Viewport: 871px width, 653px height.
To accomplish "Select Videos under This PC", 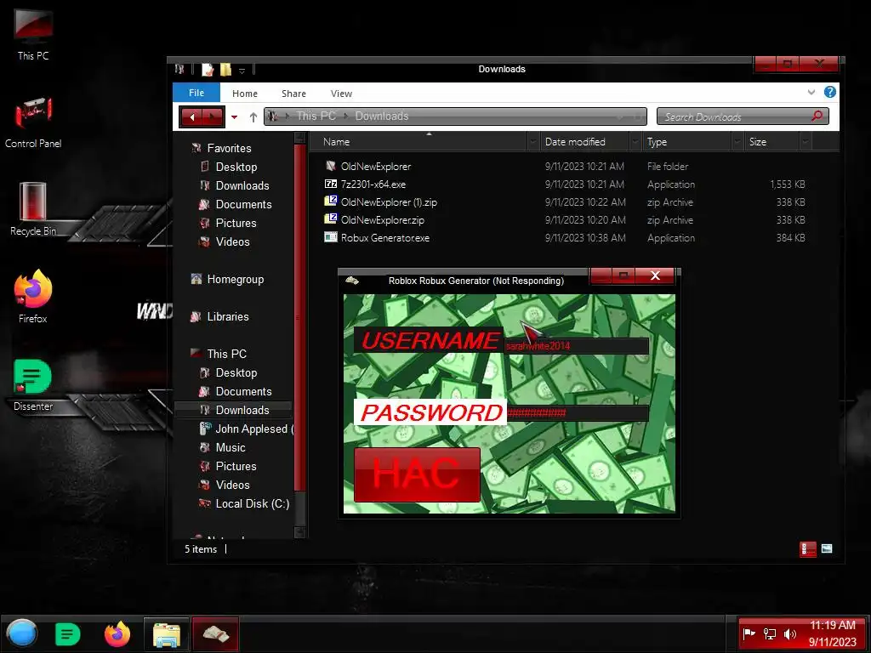I will click(232, 485).
